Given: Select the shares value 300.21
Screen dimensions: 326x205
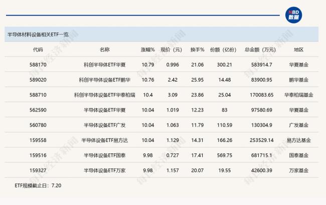Looking at the screenshot, I should click(x=225, y=64).
